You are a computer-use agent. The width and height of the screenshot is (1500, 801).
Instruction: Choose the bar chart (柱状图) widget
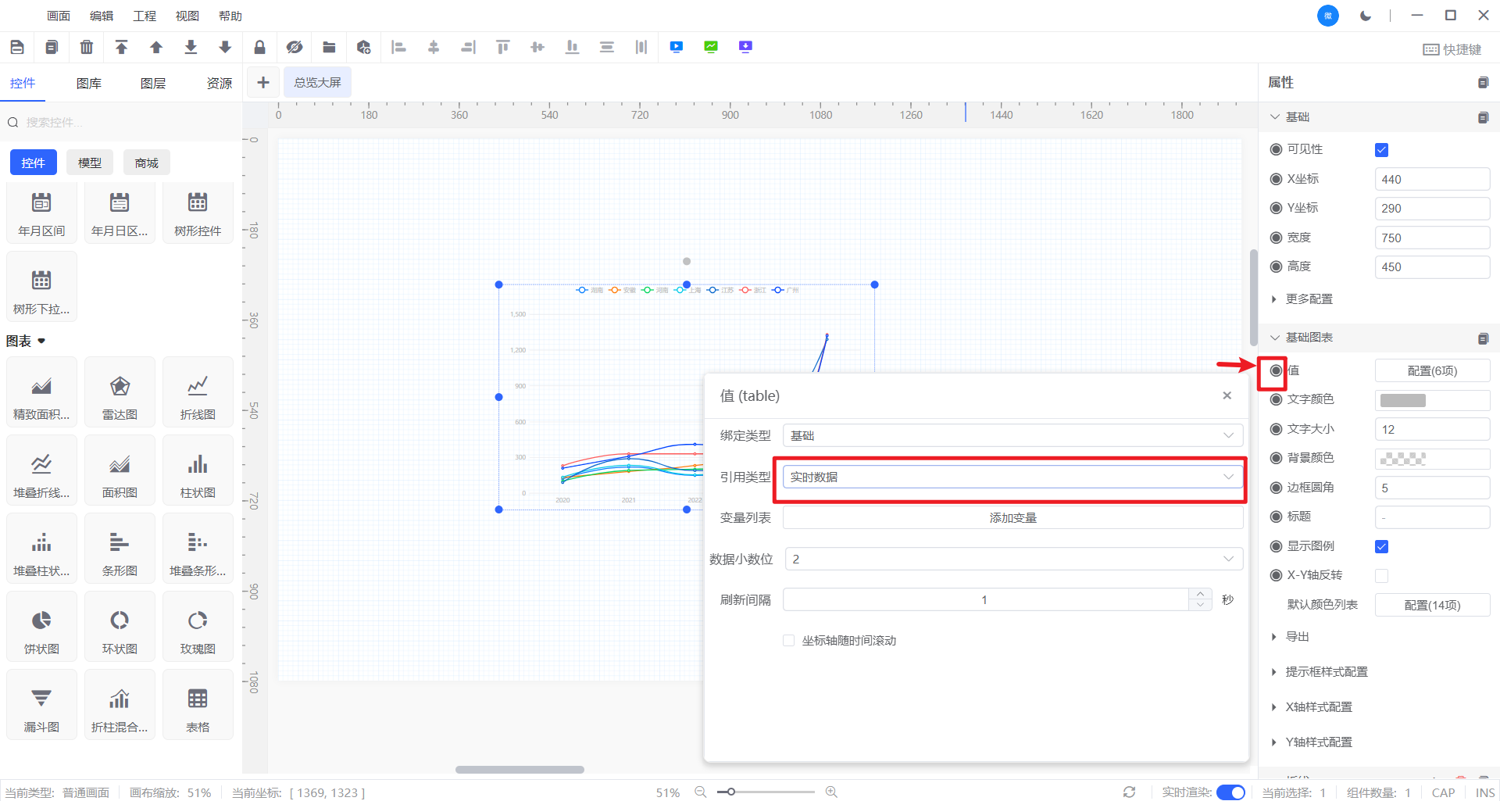pos(198,473)
